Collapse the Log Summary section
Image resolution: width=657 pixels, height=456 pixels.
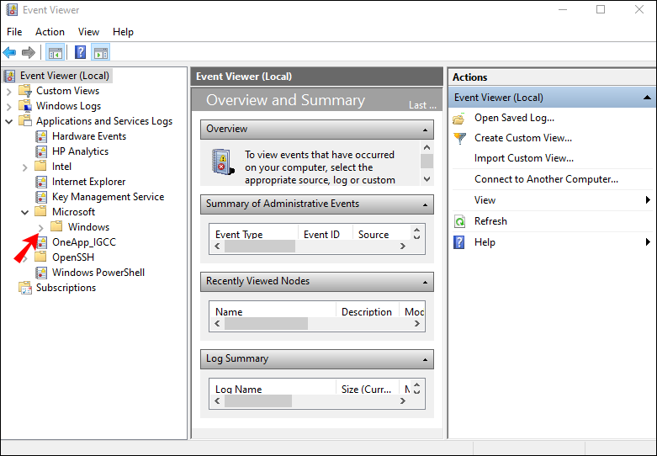pos(427,359)
